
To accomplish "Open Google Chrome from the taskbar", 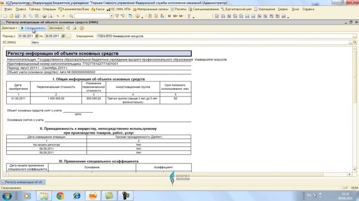I will click(x=60, y=196).
